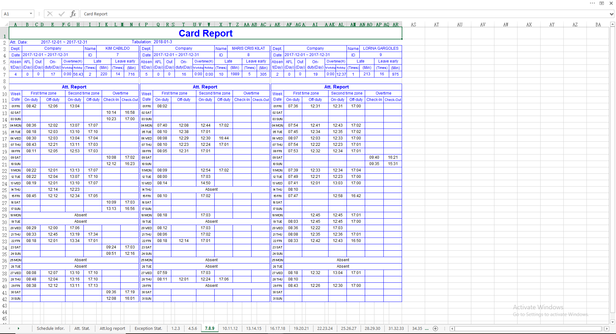Open the Exception Stat. sheet tab
This screenshot has width=616, height=334.
[148, 328]
